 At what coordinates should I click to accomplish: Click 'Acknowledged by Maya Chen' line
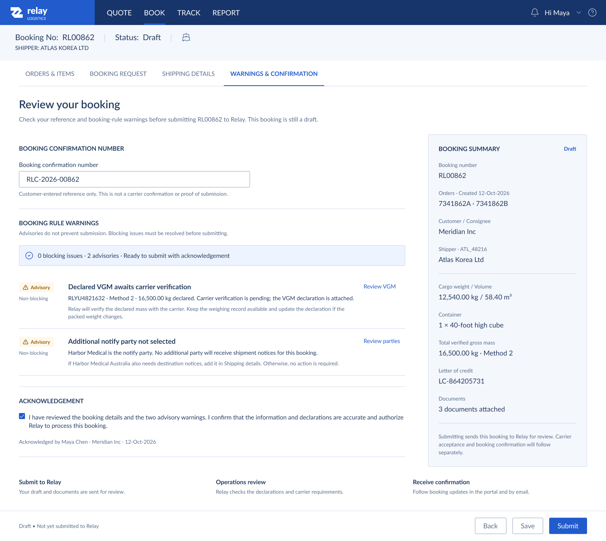pos(87,442)
